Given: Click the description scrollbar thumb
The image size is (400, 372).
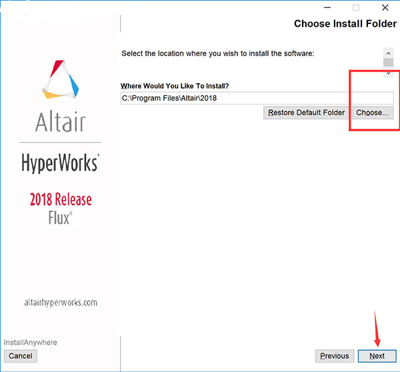Looking at the screenshot, I should pyautogui.click(x=388, y=63).
